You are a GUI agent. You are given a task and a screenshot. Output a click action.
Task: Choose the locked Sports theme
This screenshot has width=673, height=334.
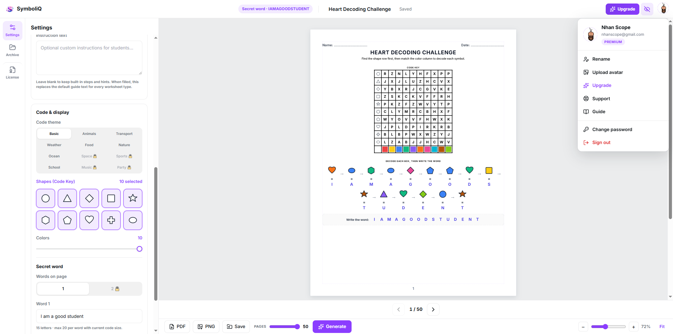coord(124,156)
